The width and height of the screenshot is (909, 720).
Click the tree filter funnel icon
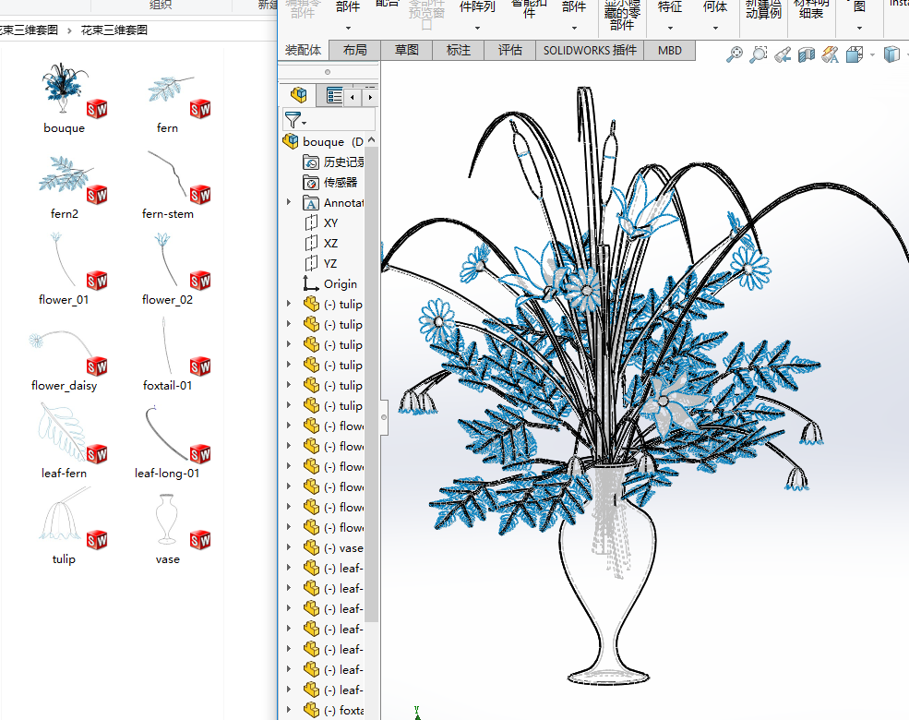pyautogui.click(x=293, y=120)
